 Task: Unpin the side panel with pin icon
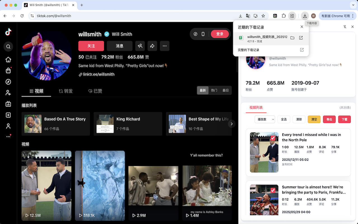coord(345,27)
